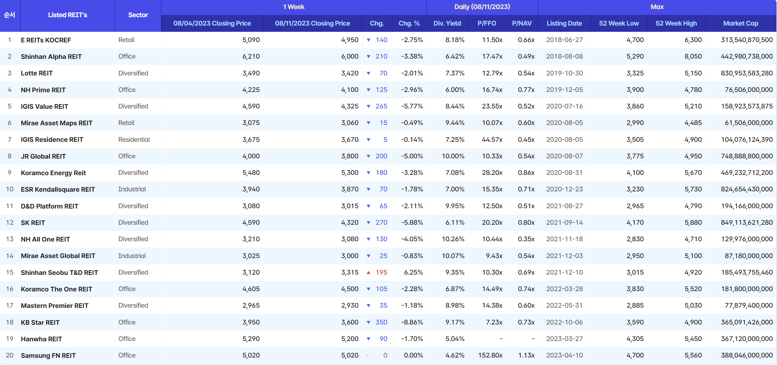
Task: Click the 52 Week High column header
Action: [676, 23]
